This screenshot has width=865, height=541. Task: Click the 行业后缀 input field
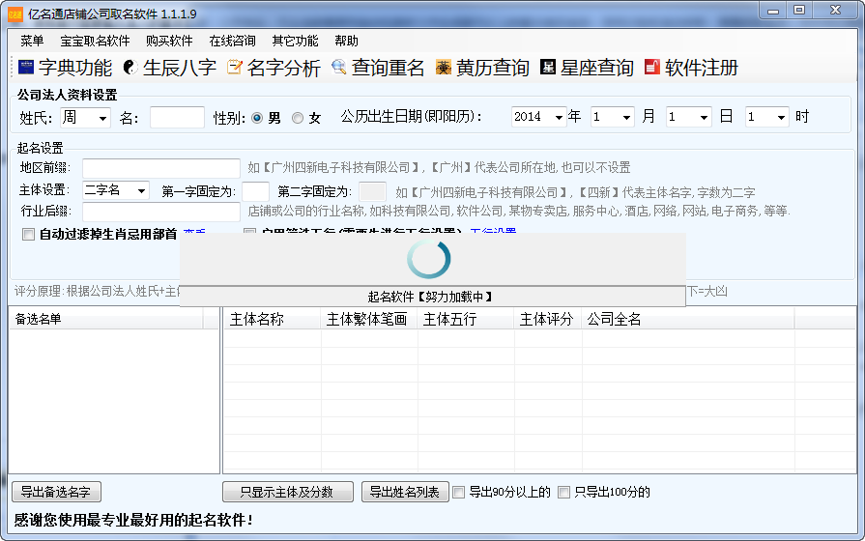point(161,212)
